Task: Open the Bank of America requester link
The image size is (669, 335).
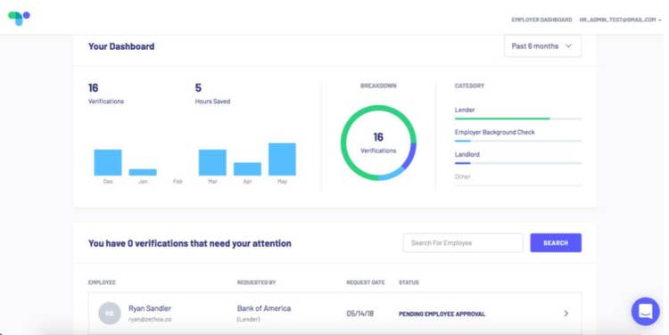Action: pyautogui.click(x=264, y=308)
